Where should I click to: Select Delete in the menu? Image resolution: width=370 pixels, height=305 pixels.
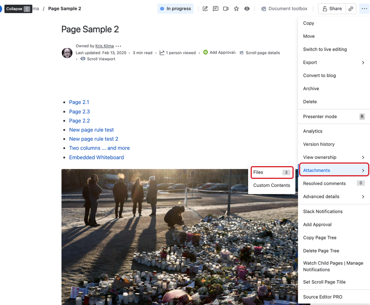(x=334, y=102)
